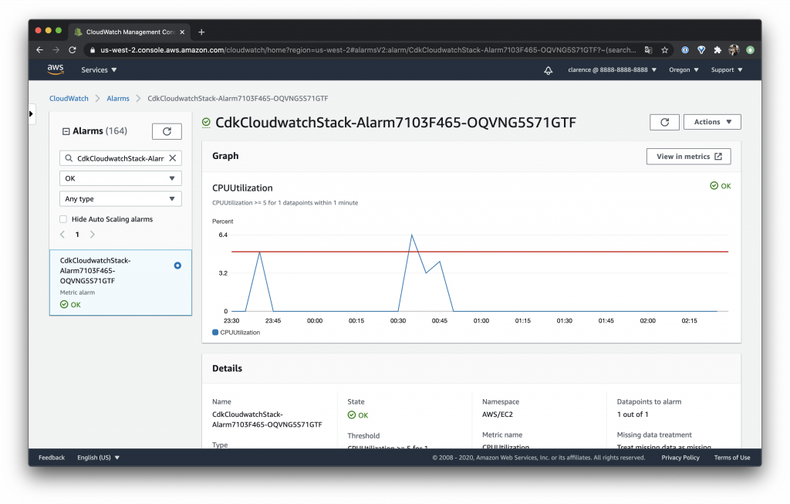Collapse the Alarms section toggle box
This screenshot has width=790, height=504.
point(66,131)
